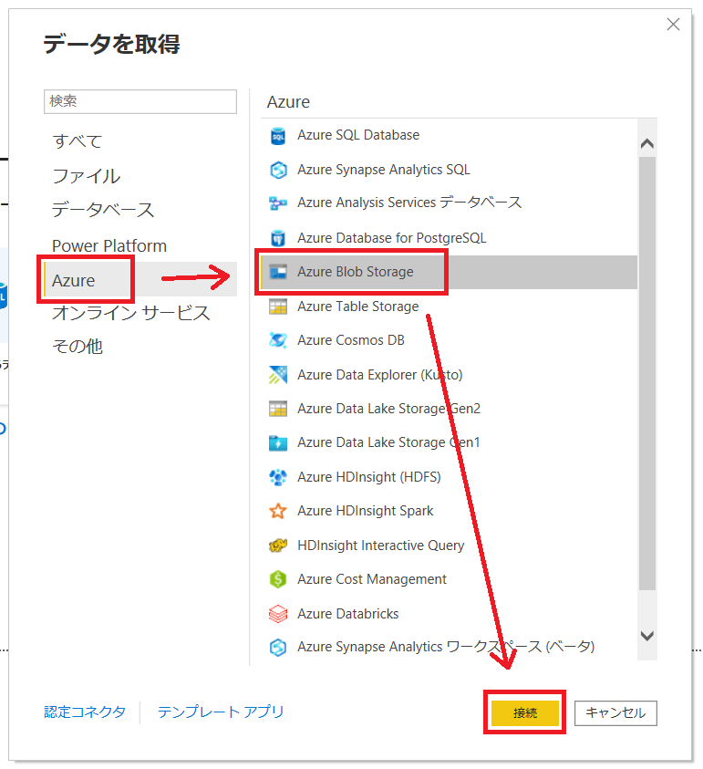
Task: Click the Azure Cost Management icon
Action: [x=278, y=579]
